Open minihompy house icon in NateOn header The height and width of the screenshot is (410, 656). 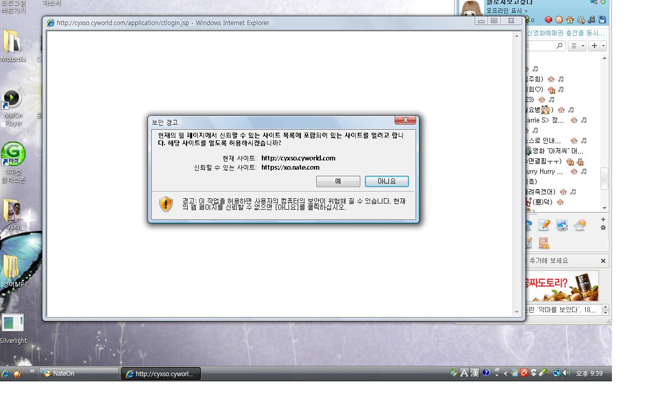(x=570, y=19)
